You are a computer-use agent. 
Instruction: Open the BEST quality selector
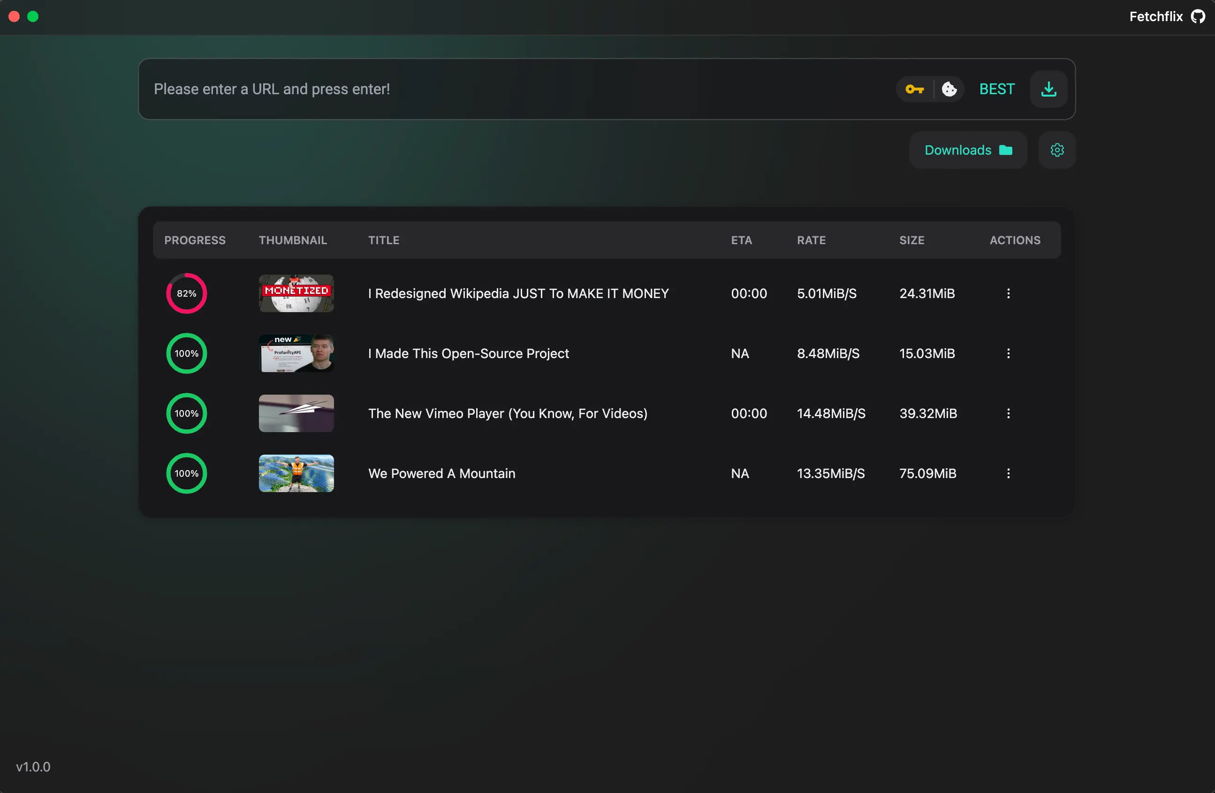coord(996,89)
